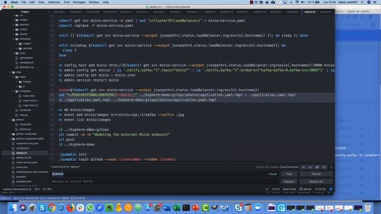Toggle the regex option in the find panel
Viewport: 381px width, 214px height.
click(x=303, y=167)
